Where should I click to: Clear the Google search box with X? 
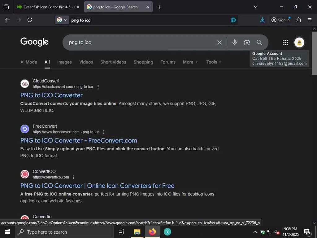(219, 42)
